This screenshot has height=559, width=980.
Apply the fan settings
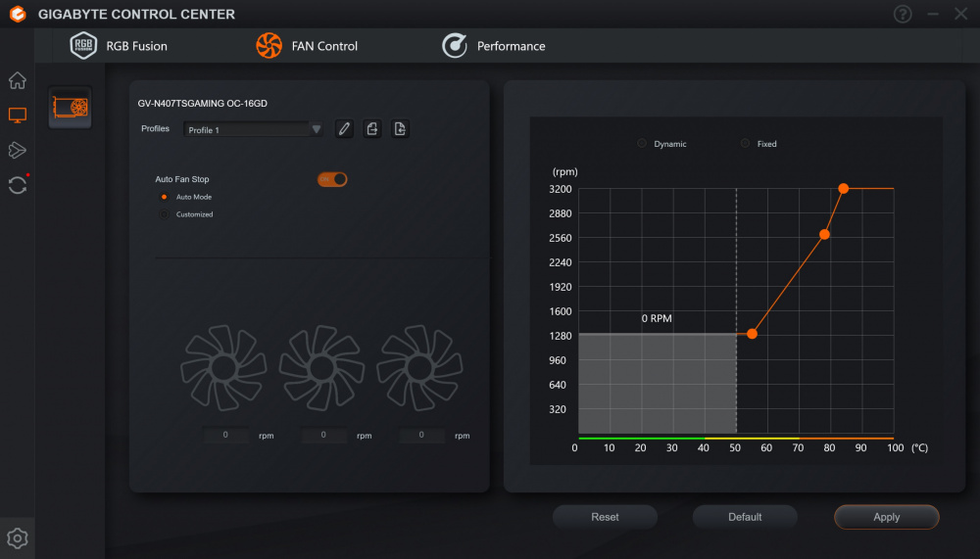[886, 517]
